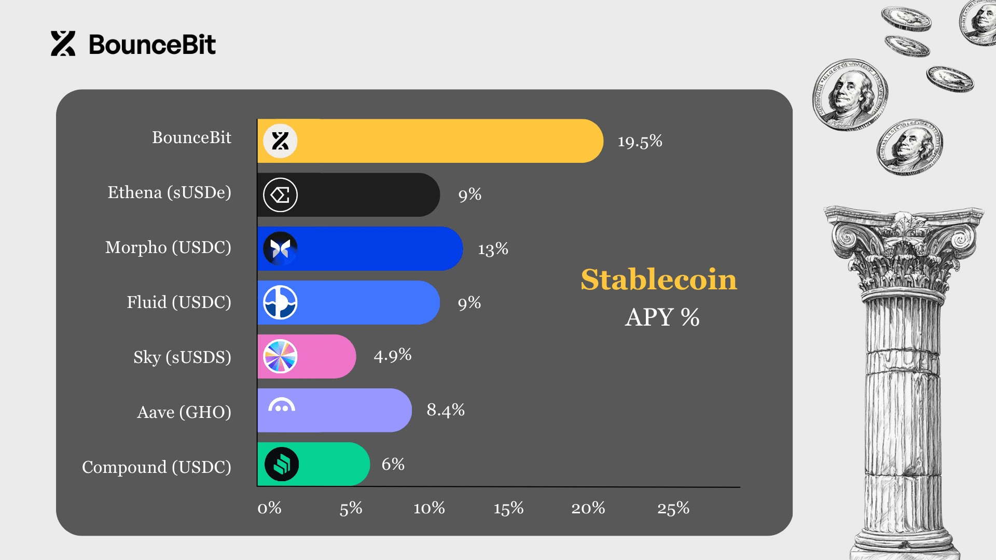
Task: Click the Morpho butterfly icon
Action: coord(280,249)
